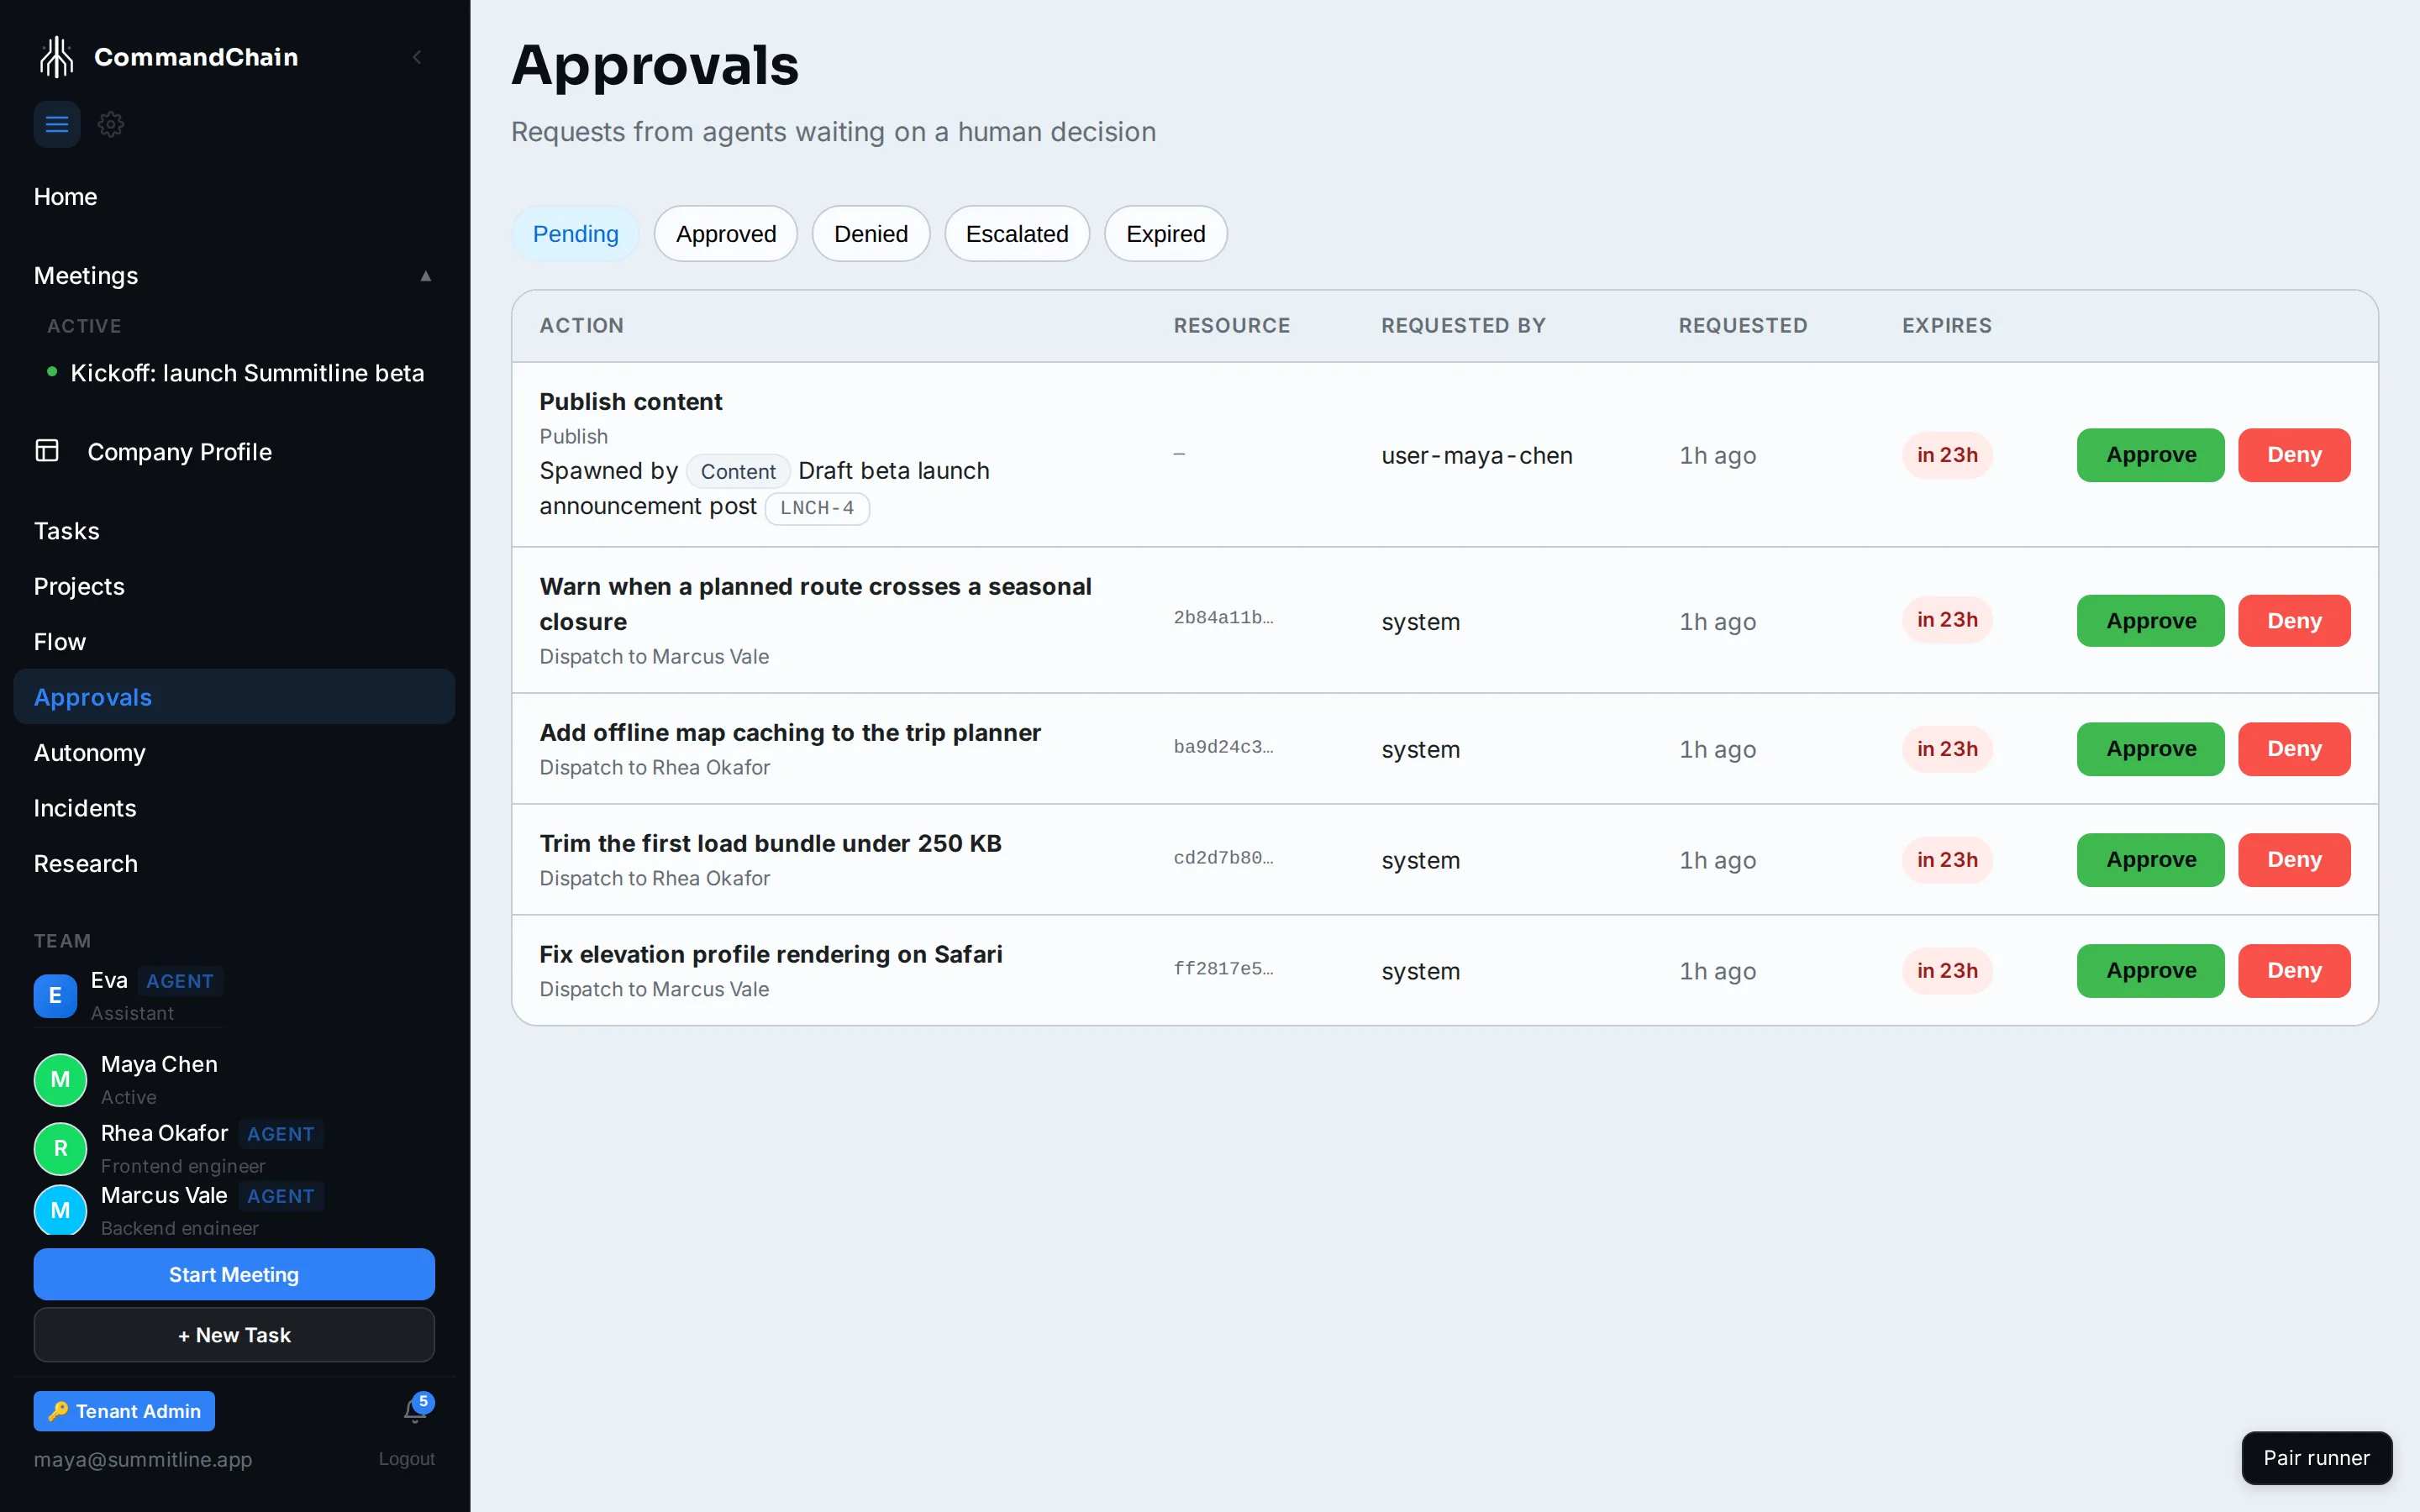Click the Start Meeting button
Image resolution: width=2420 pixels, height=1512 pixels.
click(x=234, y=1274)
